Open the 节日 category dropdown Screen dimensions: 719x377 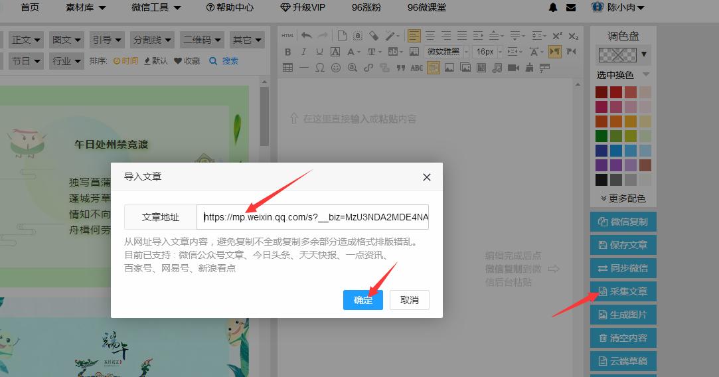click(x=26, y=60)
